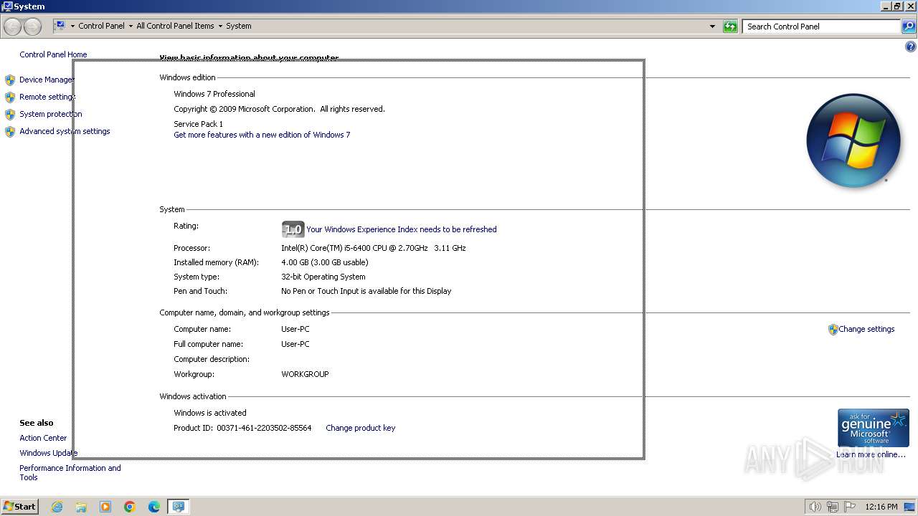918x516 pixels.
Task: Click the shield icon beside Device Manager
Action: click(x=10, y=80)
